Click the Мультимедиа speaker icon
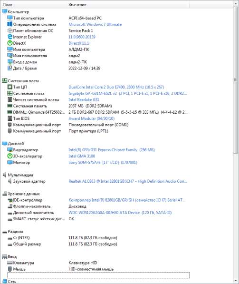This screenshot has width=239, height=284. 4,175
